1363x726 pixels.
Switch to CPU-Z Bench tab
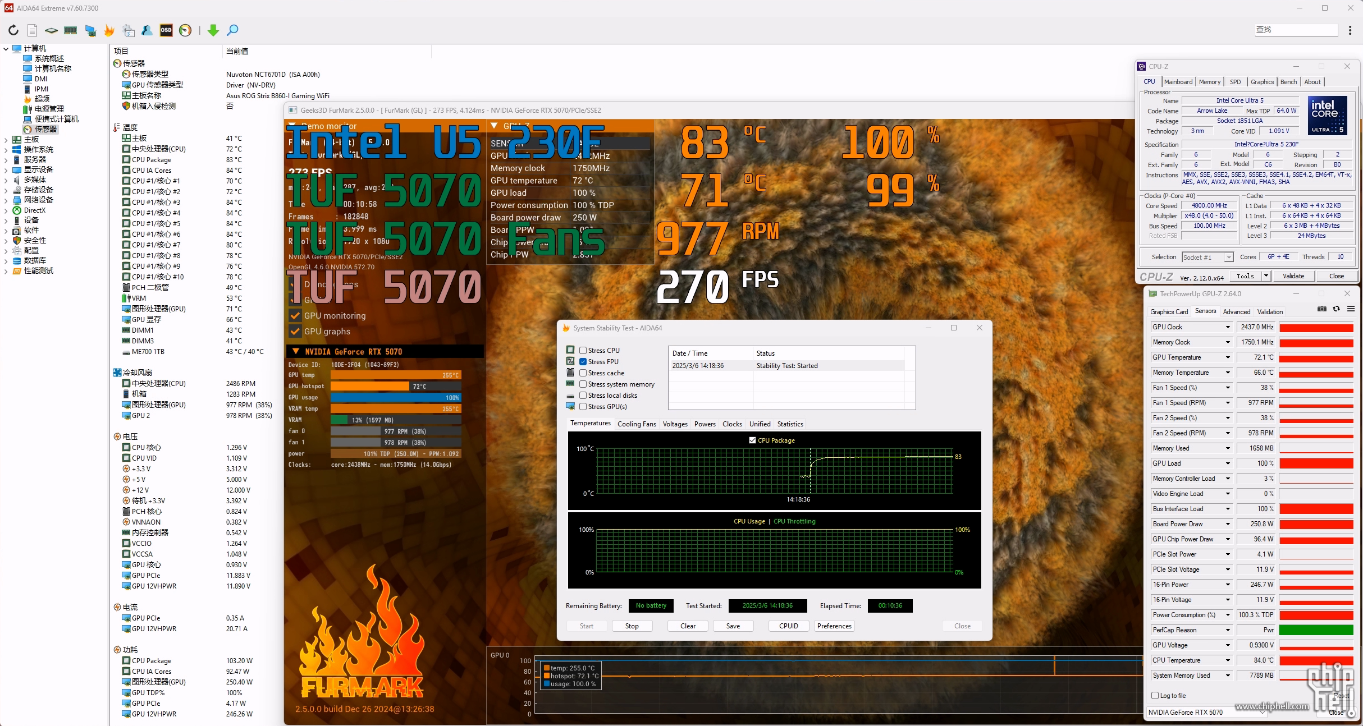(x=1288, y=82)
